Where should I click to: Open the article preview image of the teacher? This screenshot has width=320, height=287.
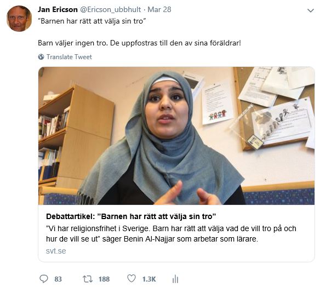tap(176, 136)
